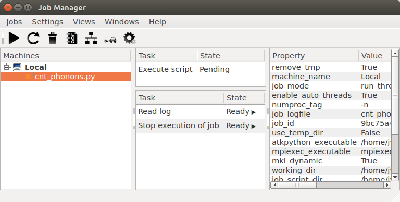Viewport: 400px width, 202px height.
Task: Click the job_id property
Action: 283,123
